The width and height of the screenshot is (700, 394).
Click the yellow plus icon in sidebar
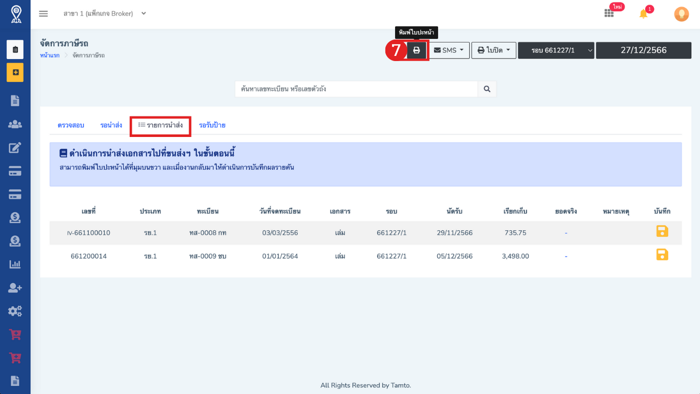click(x=15, y=72)
